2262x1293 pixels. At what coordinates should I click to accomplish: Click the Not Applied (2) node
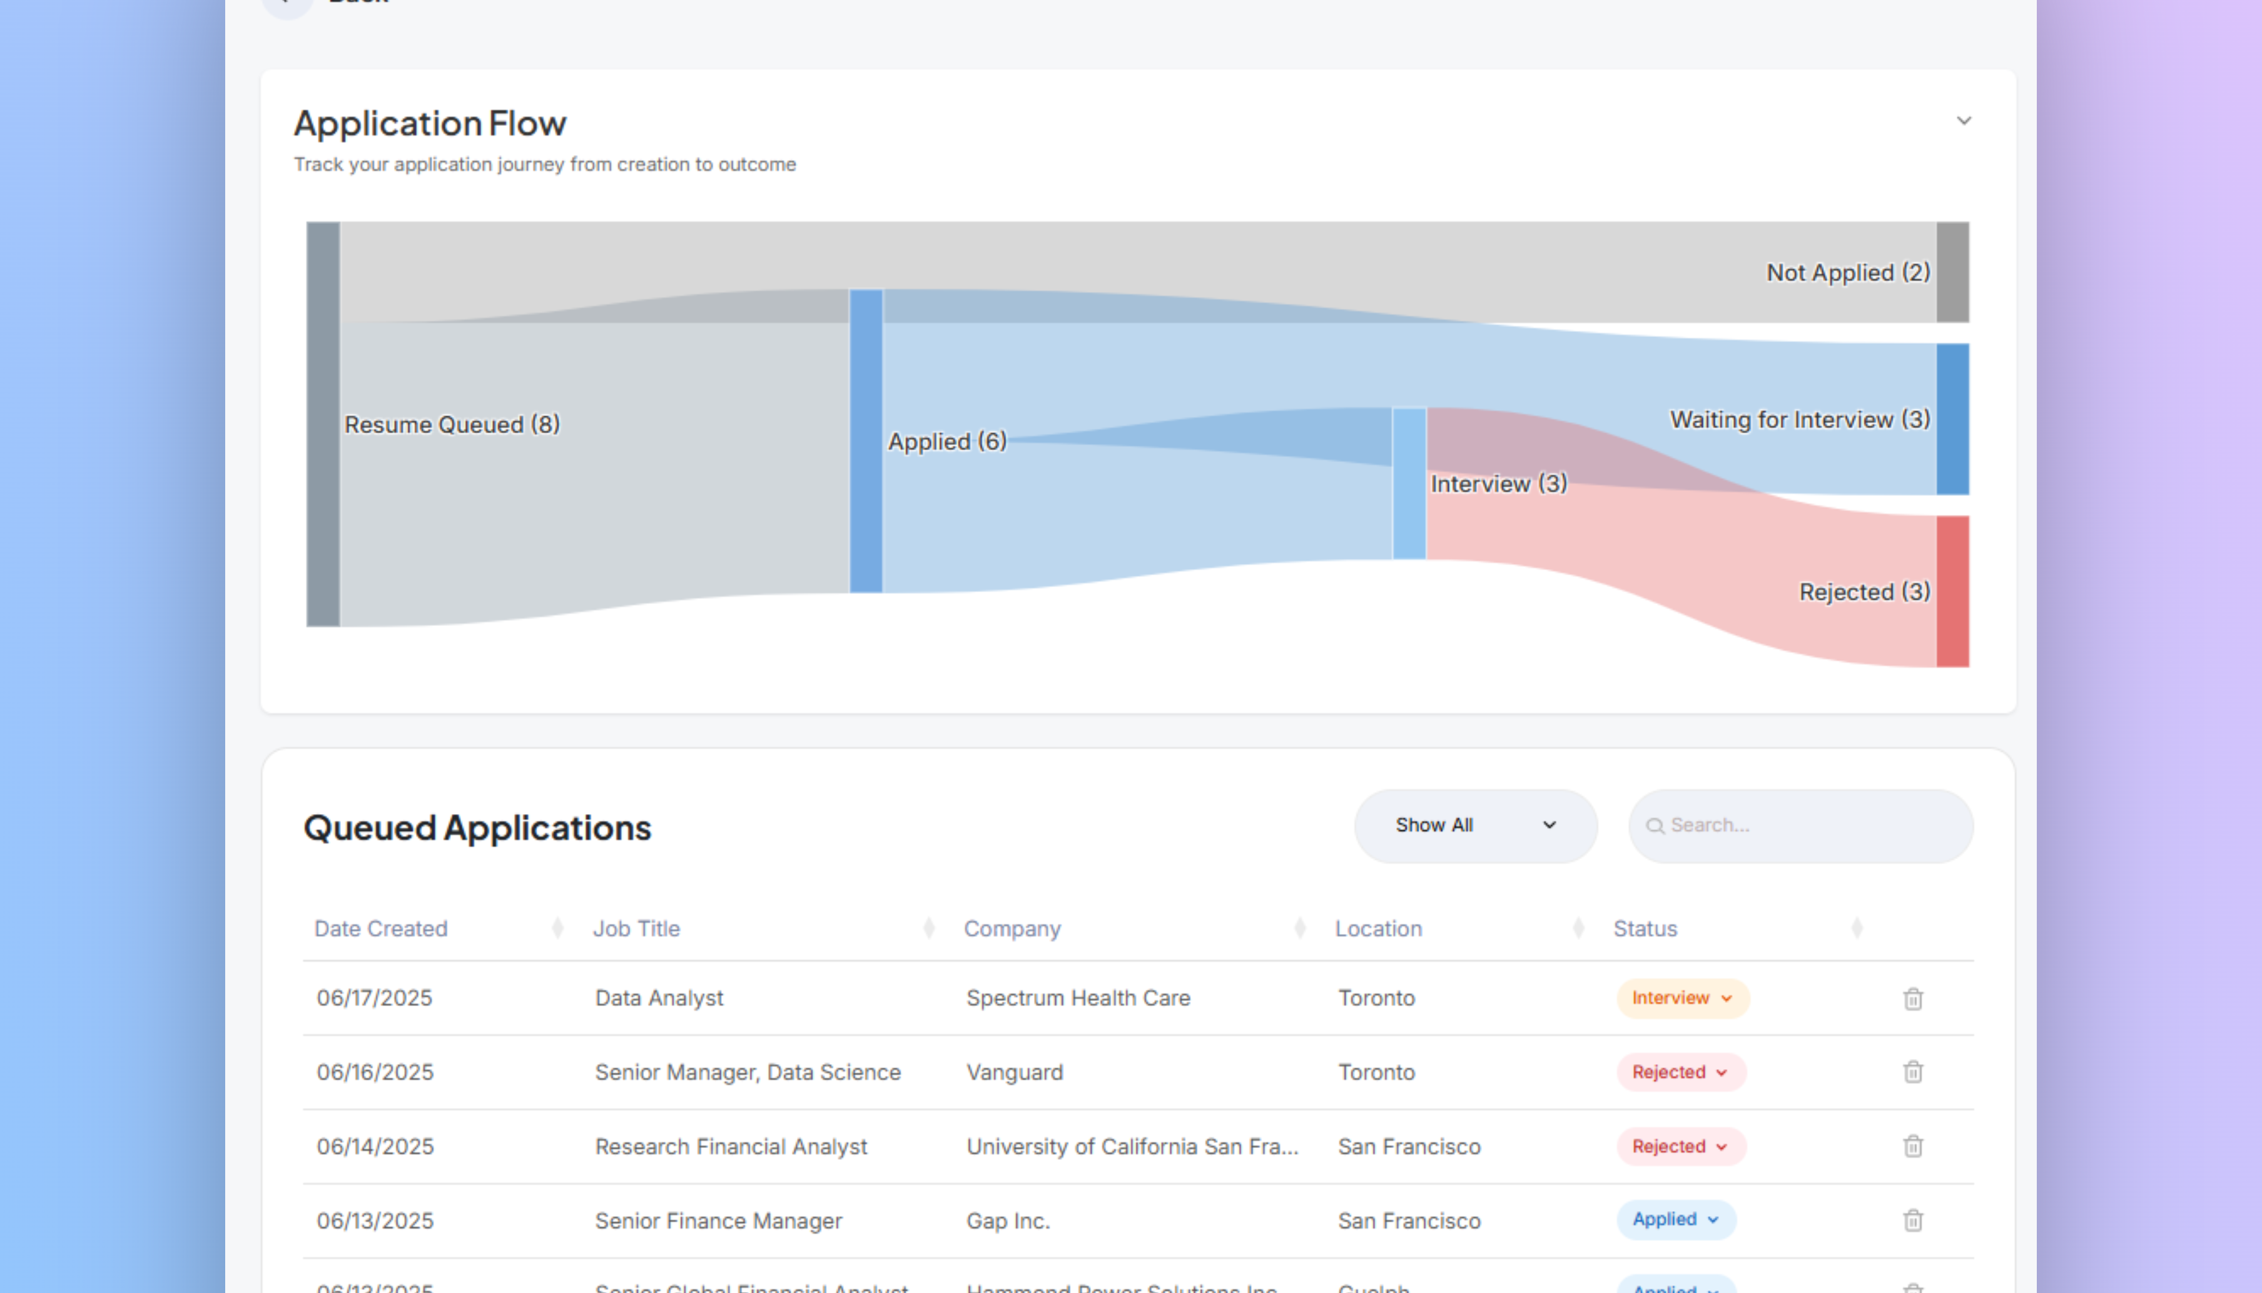pyautogui.click(x=1953, y=272)
